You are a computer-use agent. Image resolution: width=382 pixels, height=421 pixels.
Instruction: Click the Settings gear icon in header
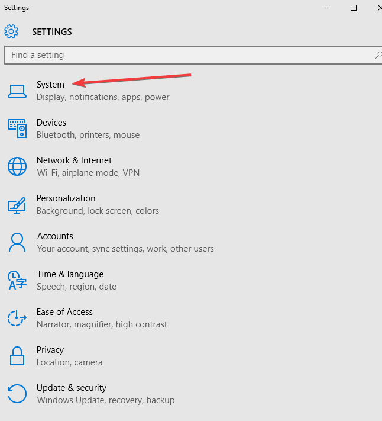pyautogui.click(x=11, y=31)
